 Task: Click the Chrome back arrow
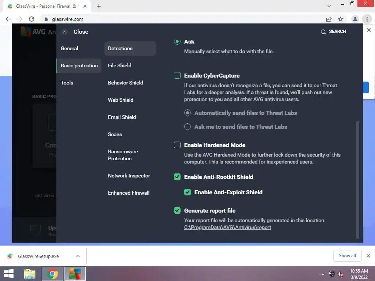[8, 19]
